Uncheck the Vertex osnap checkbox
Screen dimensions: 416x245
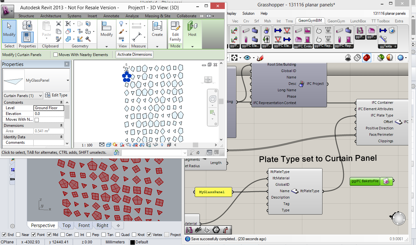pyautogui.click(x=150, y=235)
